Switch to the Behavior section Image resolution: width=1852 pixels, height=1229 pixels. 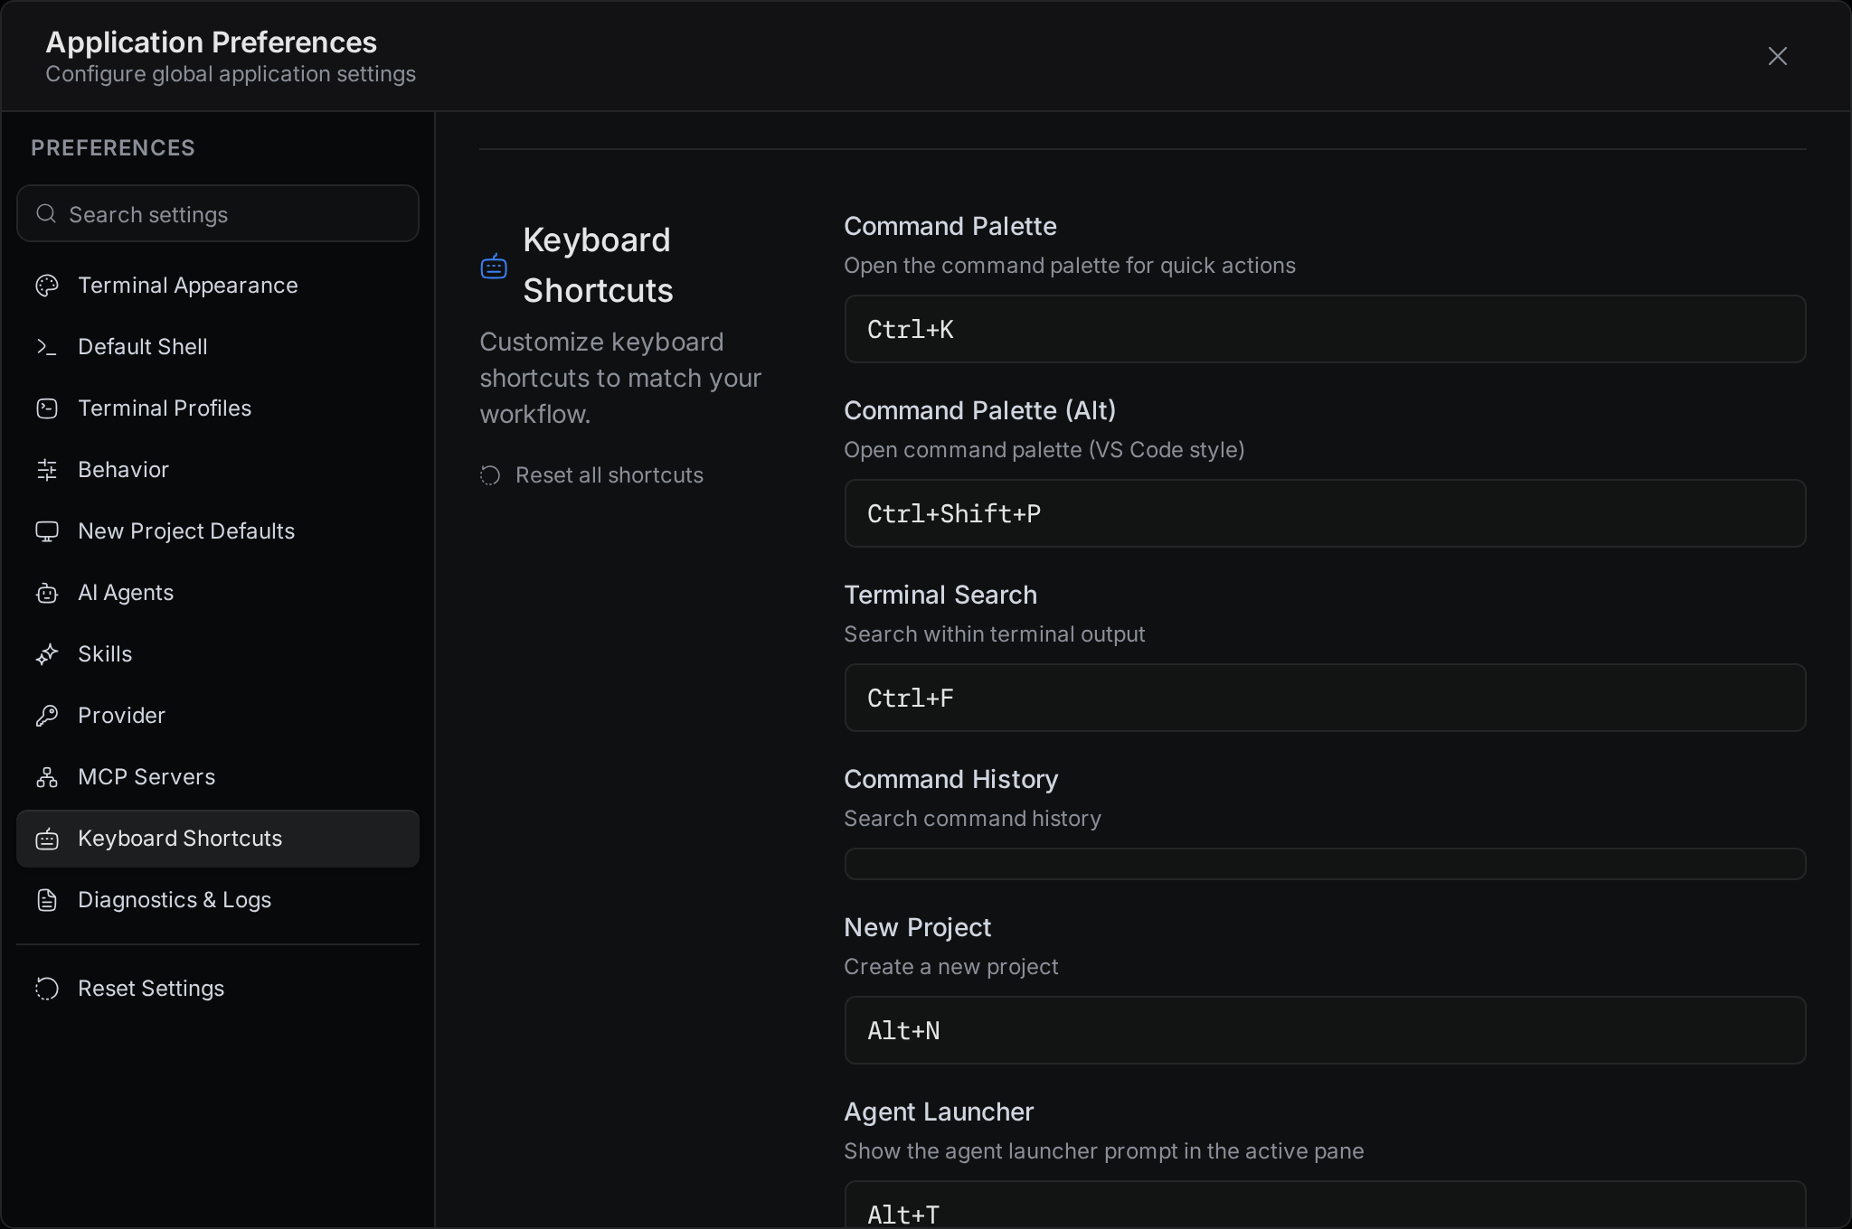(218, 470)
